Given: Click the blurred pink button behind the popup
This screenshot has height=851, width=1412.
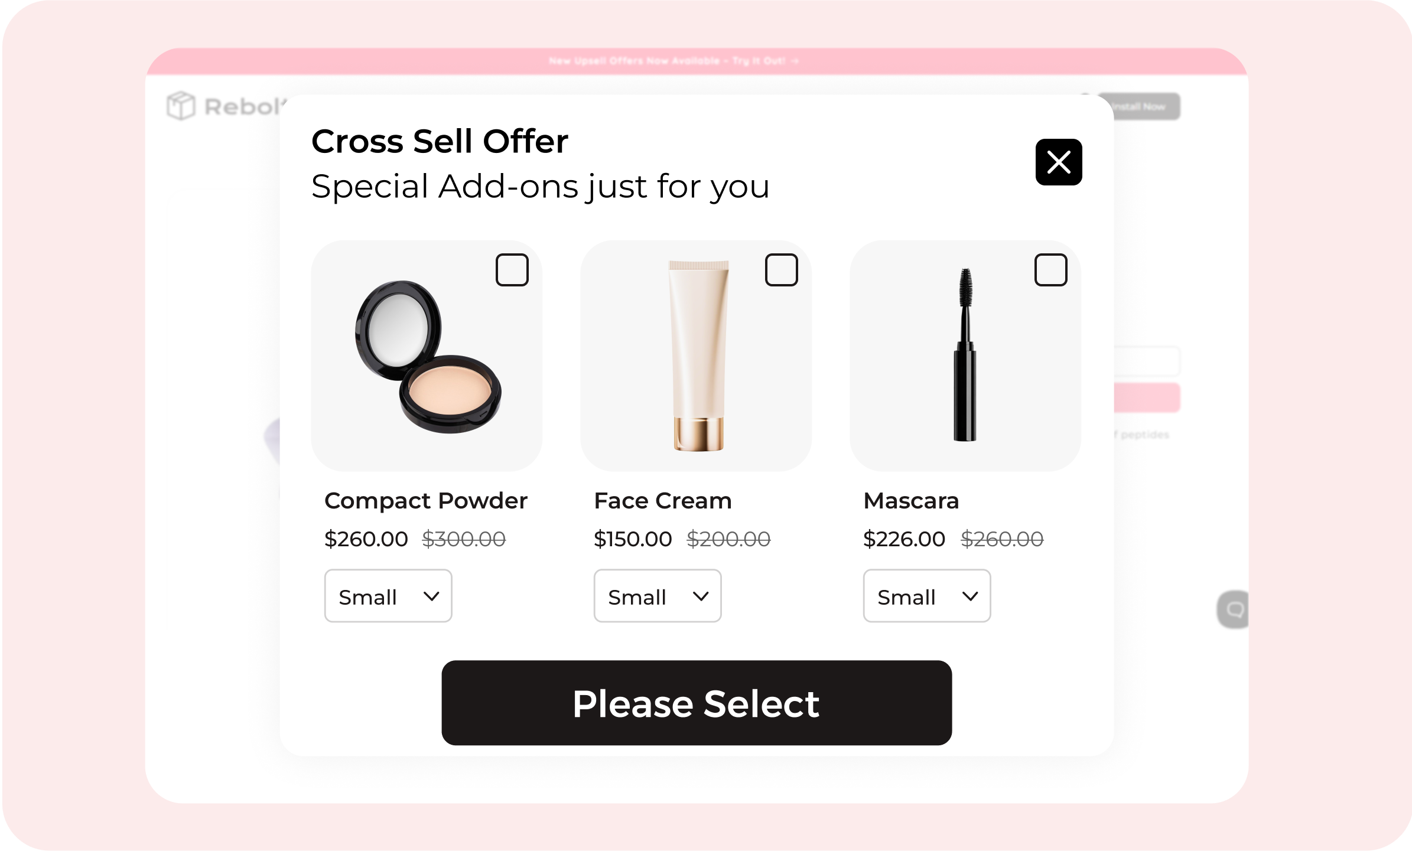Looking at the screenshot, I should (1147, 397).
